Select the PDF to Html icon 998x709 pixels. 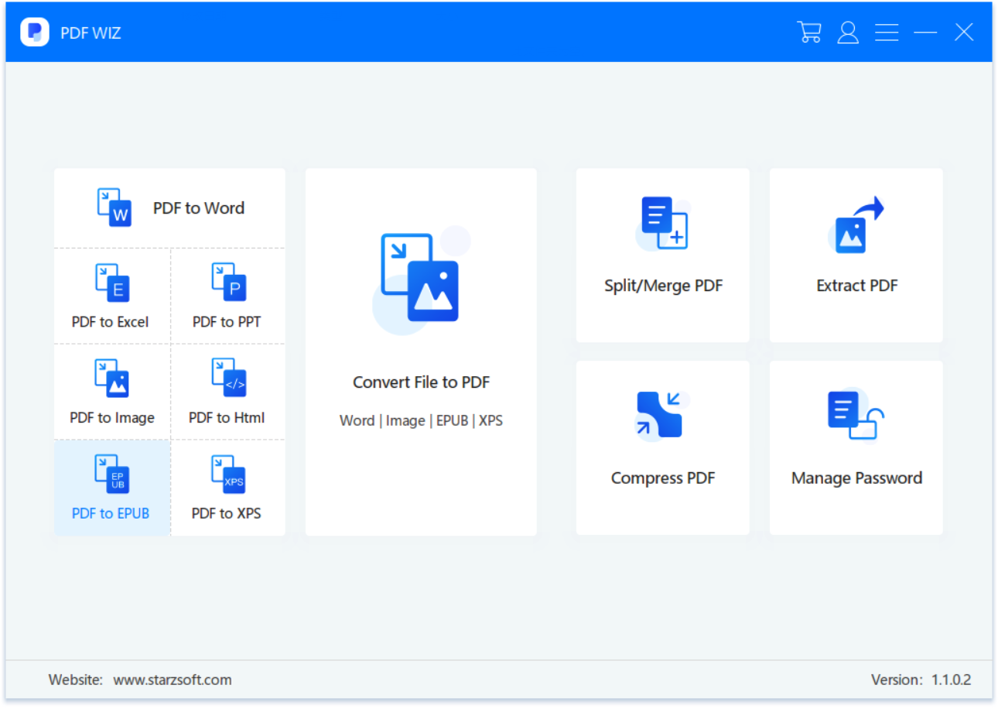click(227, 378)
